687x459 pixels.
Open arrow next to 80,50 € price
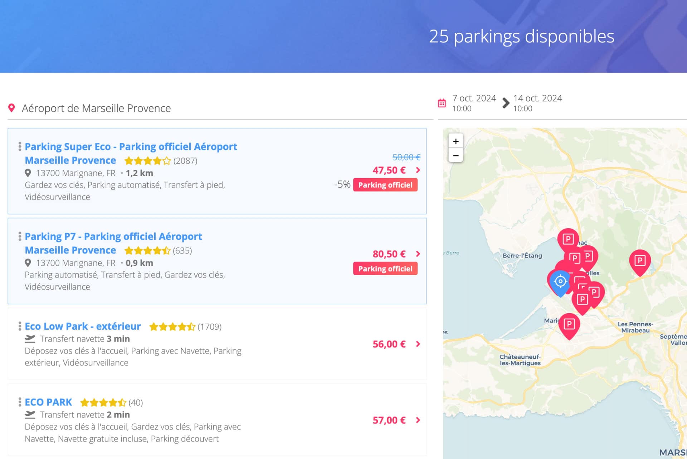[418, 254]
